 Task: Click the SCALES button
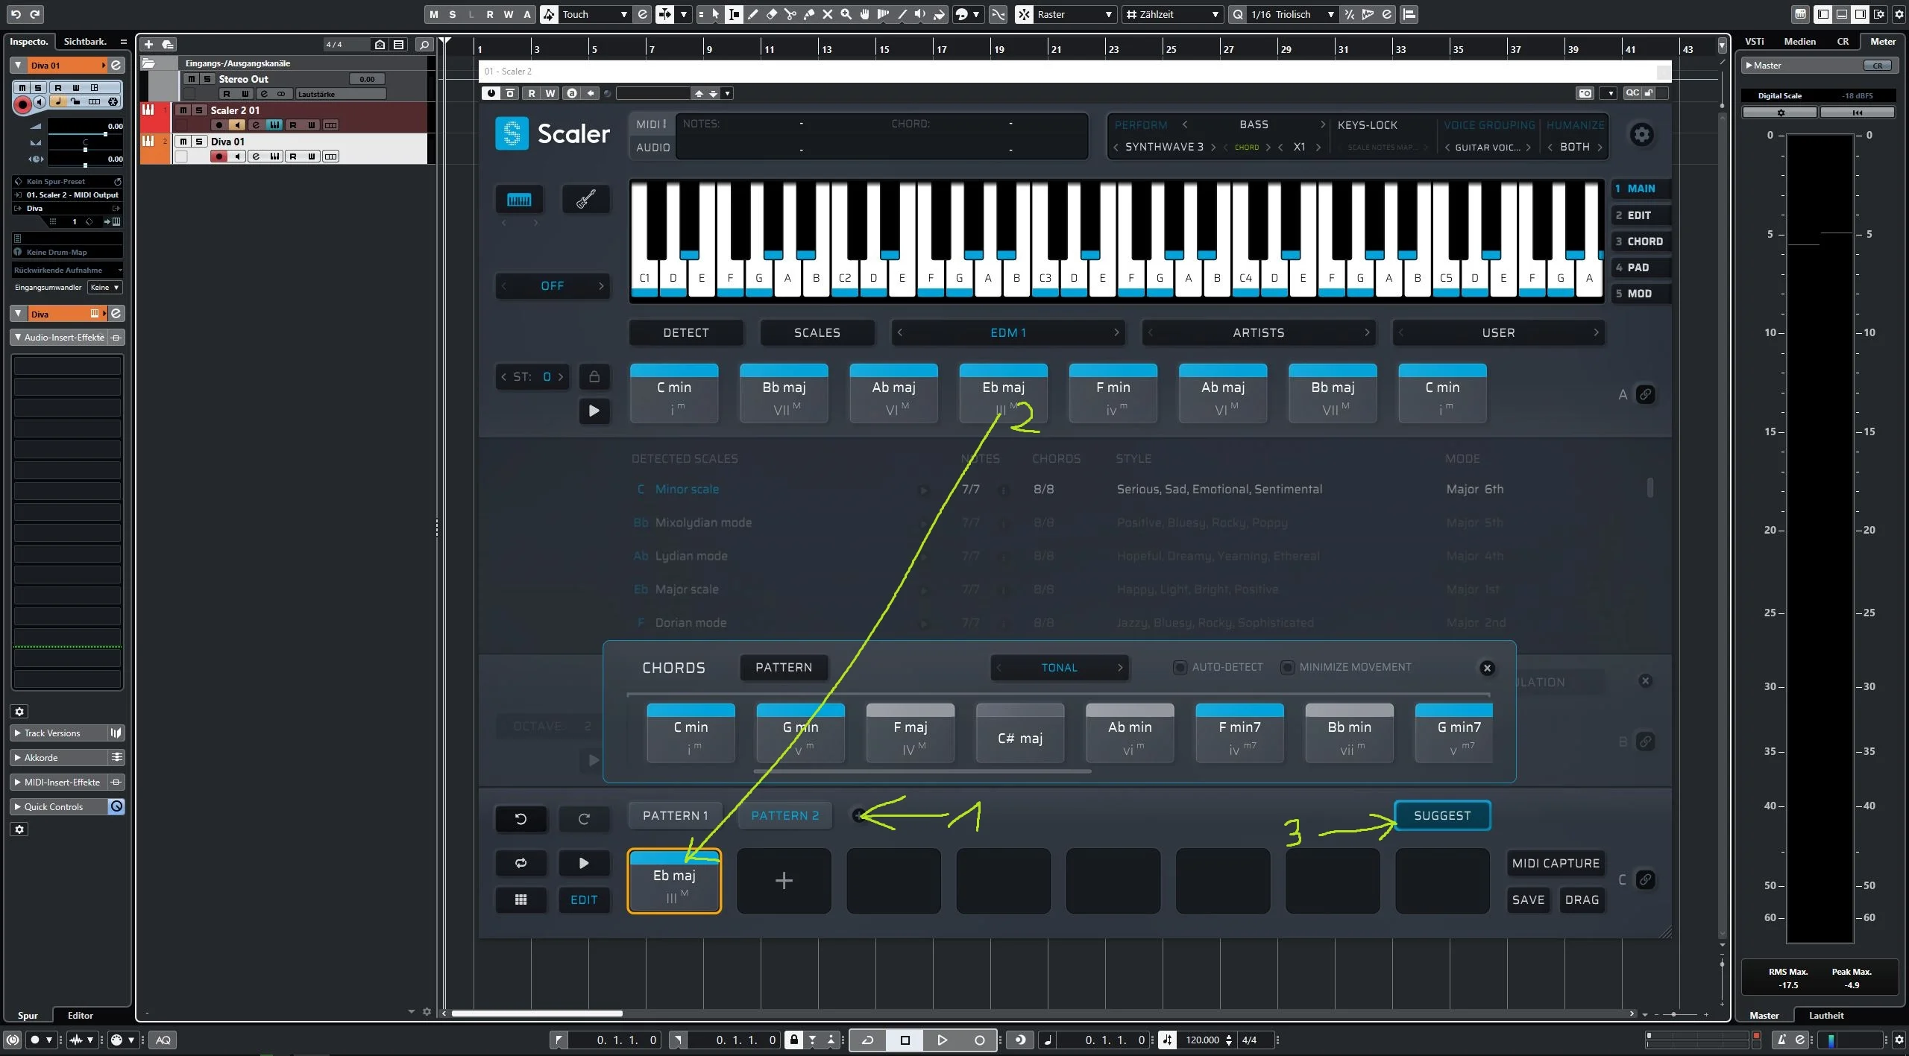[817, 332]
